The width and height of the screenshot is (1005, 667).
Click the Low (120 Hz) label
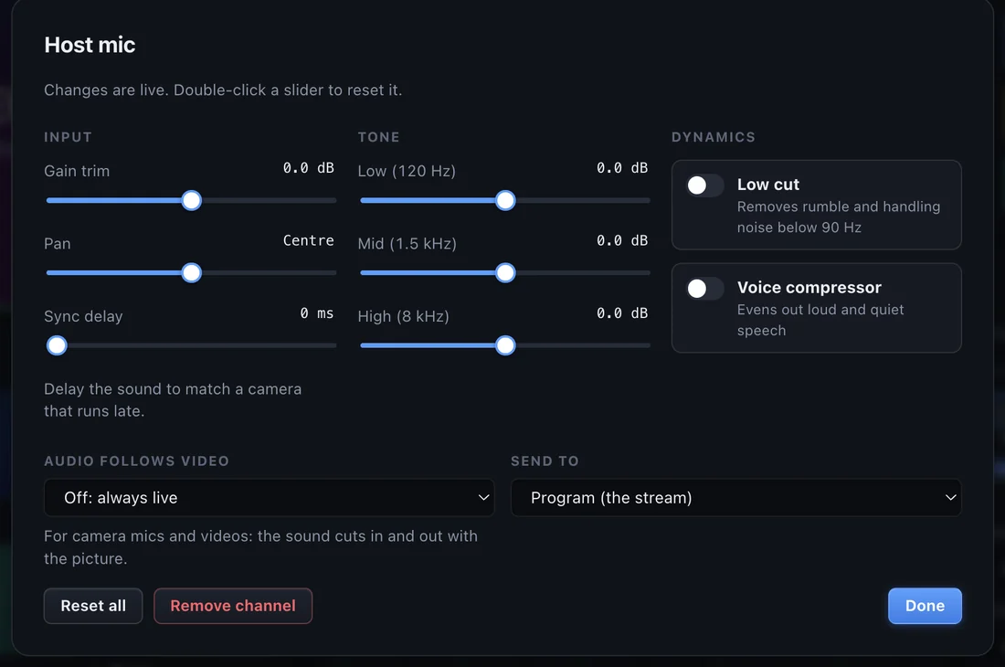click(x=407, y=171)
